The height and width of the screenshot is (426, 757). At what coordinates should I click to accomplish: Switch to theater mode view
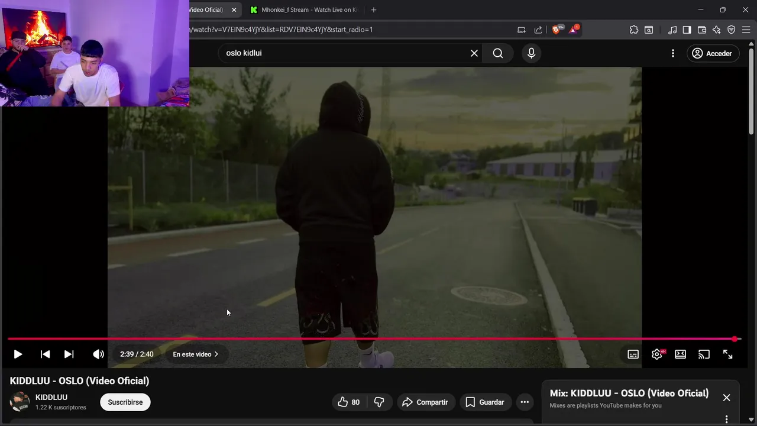(x=680, y=354)
